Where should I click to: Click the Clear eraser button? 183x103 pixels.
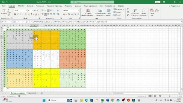point(128,15)
